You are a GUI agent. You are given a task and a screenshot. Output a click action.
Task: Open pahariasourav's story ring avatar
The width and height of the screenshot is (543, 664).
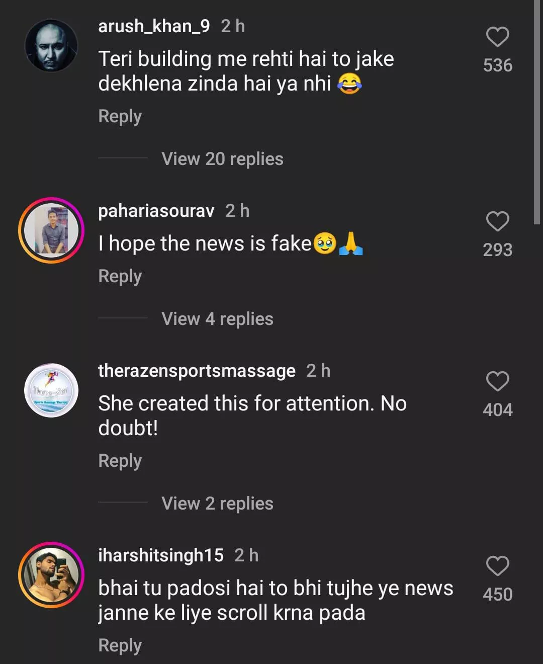pyautogui.click(x=51, y=230)
